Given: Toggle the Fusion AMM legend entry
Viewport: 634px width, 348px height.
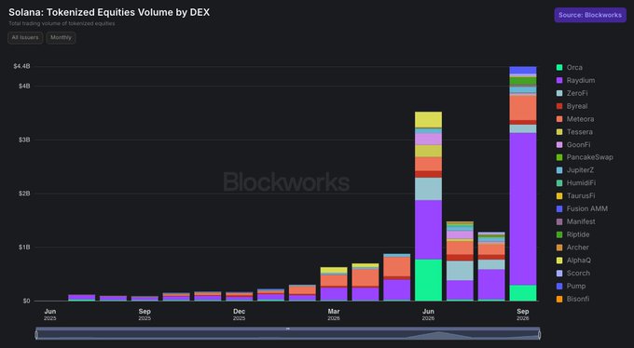Looking at the screenshot, I should pyautogui.click(x=582, y=208).
